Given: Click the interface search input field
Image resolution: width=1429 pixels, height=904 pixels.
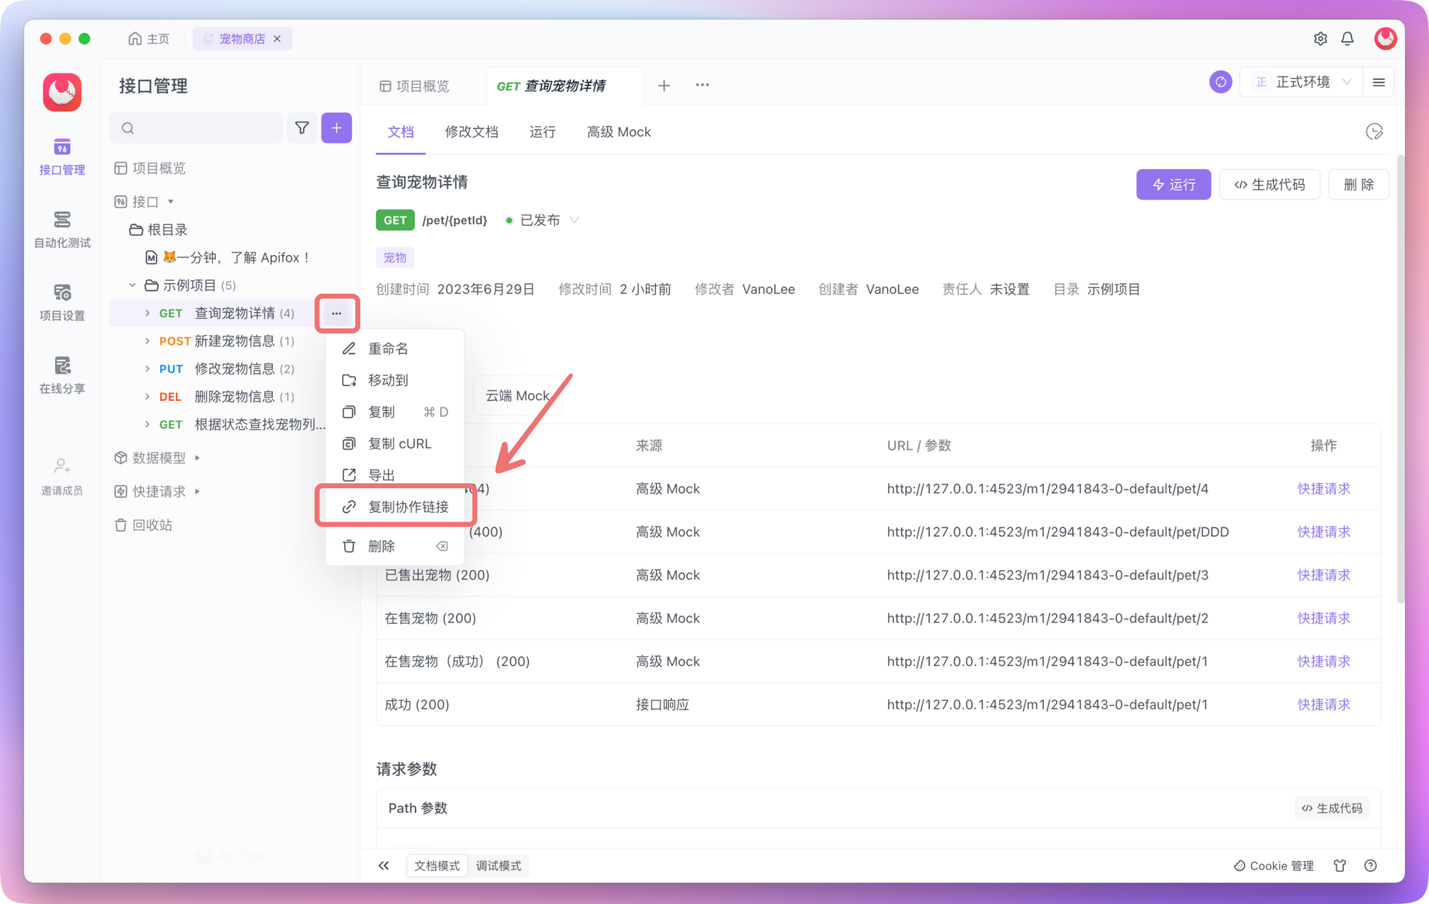Looking at the screenshot, I should 196,128.
